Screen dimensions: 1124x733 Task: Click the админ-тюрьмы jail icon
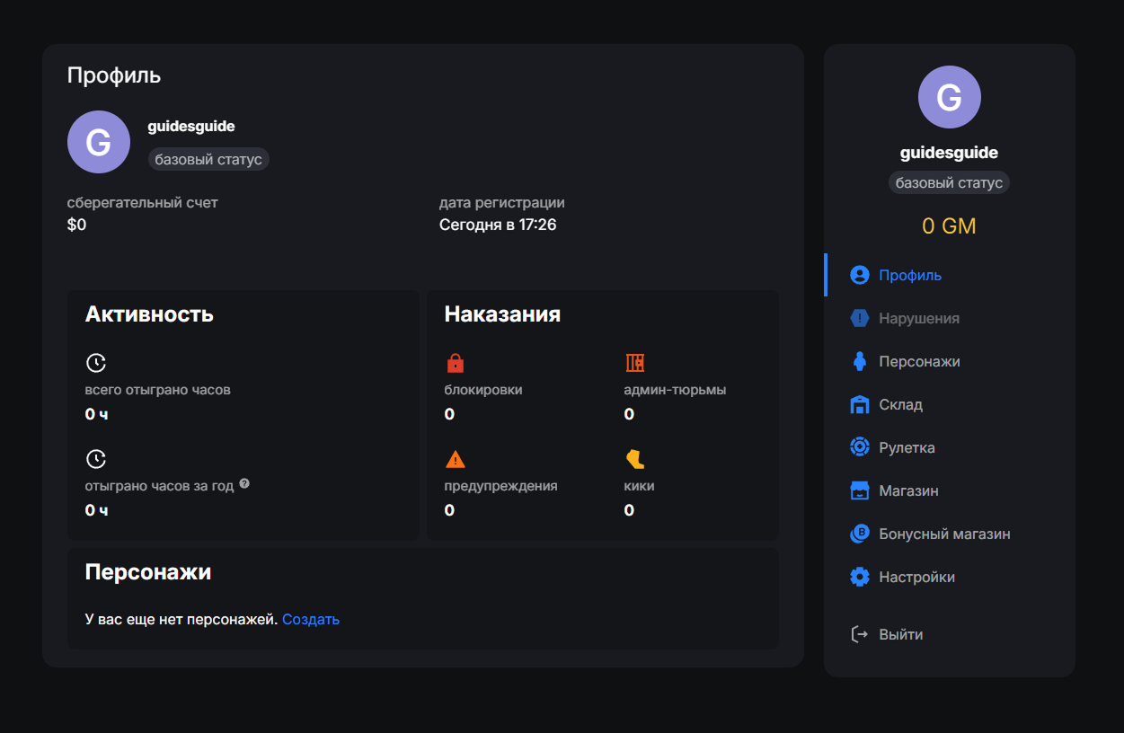tap(635, 363)
